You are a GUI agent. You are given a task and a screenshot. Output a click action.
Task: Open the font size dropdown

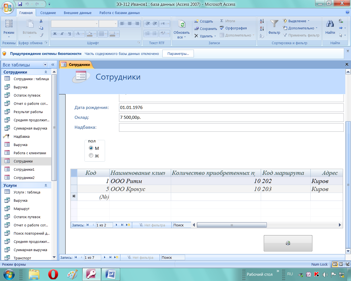click(115, 24)
